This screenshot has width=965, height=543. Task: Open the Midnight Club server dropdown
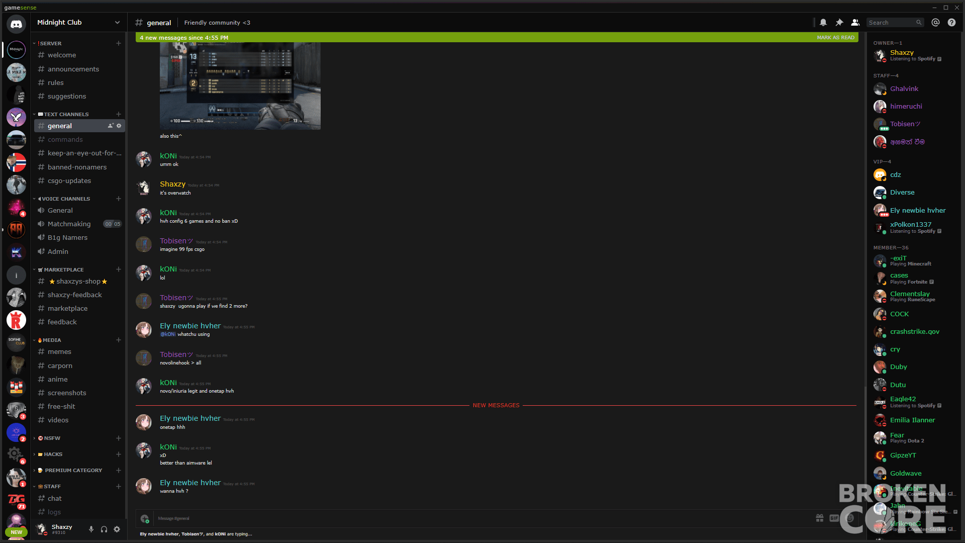78,23
